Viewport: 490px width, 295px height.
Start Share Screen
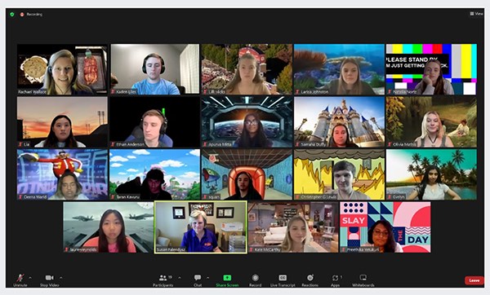(x=227, y=280)
